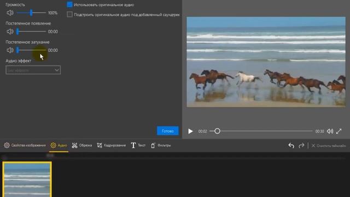Image resolution: width=350 pixels, height=197 pixels.
Task: Click the 00:30 total duration label
Action: point(319,131)
